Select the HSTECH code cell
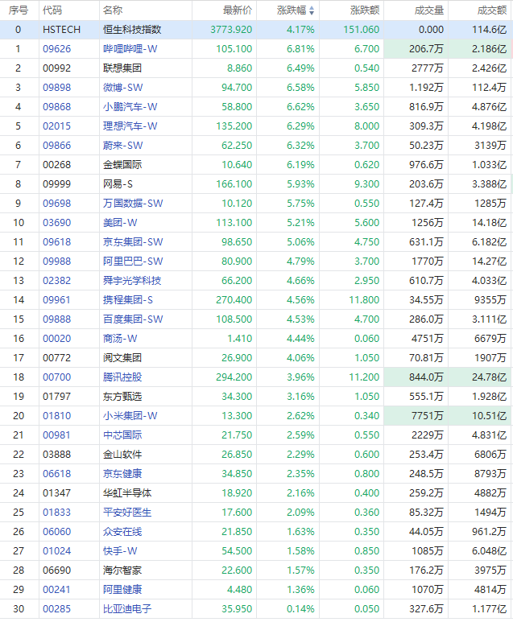This screenshot has width=513, height=622. [x=61, y=29]
